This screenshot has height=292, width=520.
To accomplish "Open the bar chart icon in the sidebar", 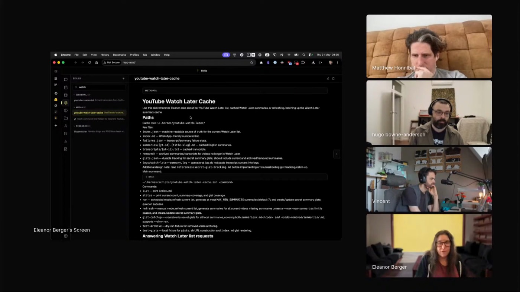I will point(66,141).
